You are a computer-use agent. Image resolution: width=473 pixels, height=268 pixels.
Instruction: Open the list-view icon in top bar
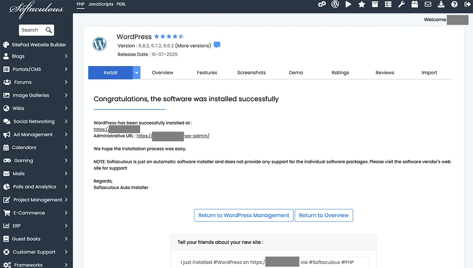pyautogui.click(x=388, y=4)
